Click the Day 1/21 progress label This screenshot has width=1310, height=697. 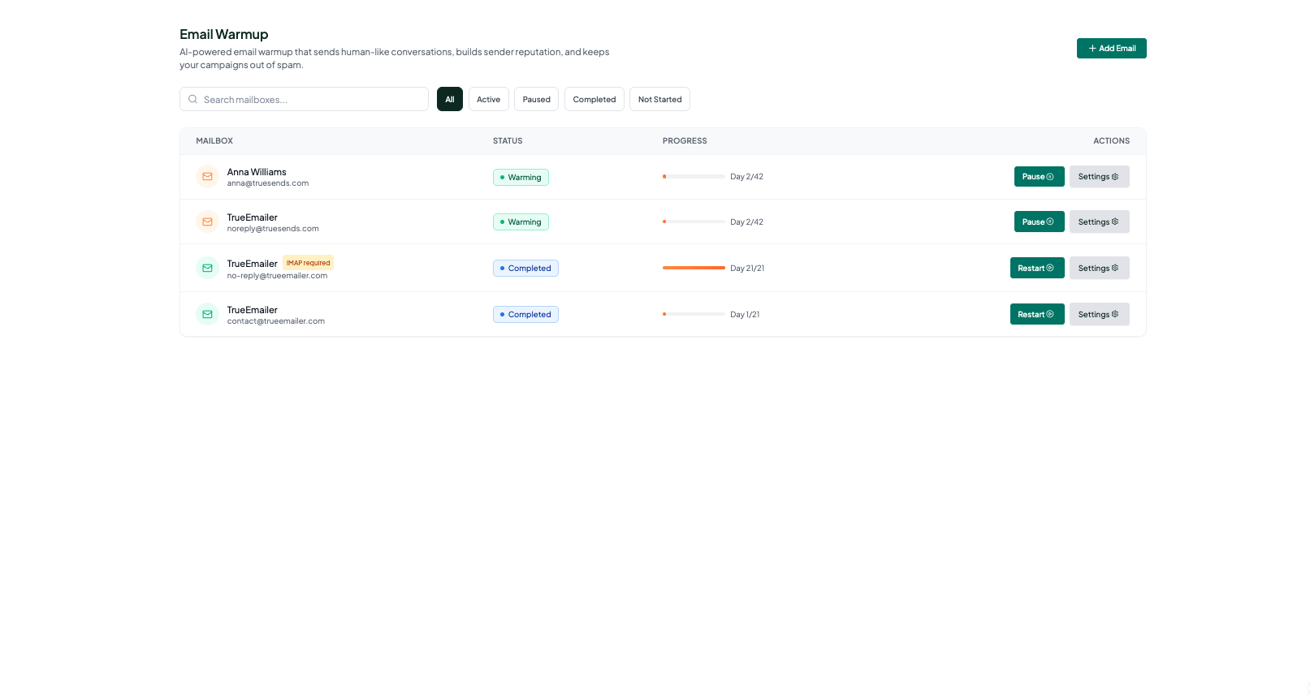point(745,315)
